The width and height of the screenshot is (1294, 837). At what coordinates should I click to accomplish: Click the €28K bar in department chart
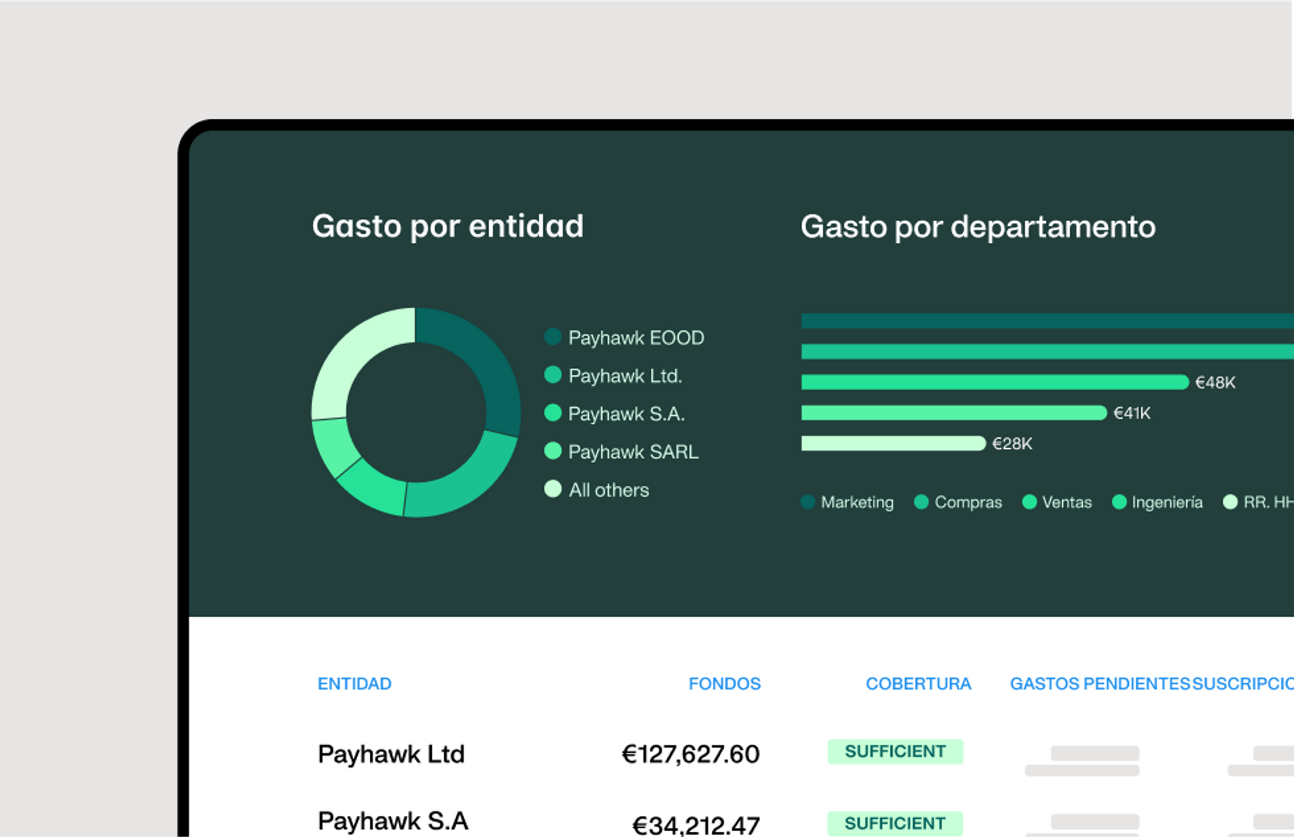893,443
